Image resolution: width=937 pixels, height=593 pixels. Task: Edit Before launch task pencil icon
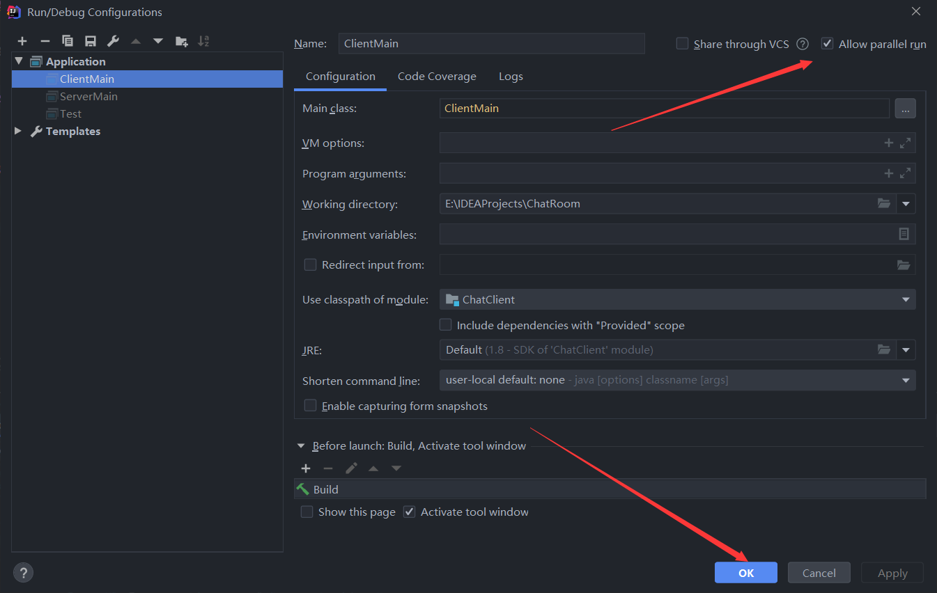[x=351, y=468]
